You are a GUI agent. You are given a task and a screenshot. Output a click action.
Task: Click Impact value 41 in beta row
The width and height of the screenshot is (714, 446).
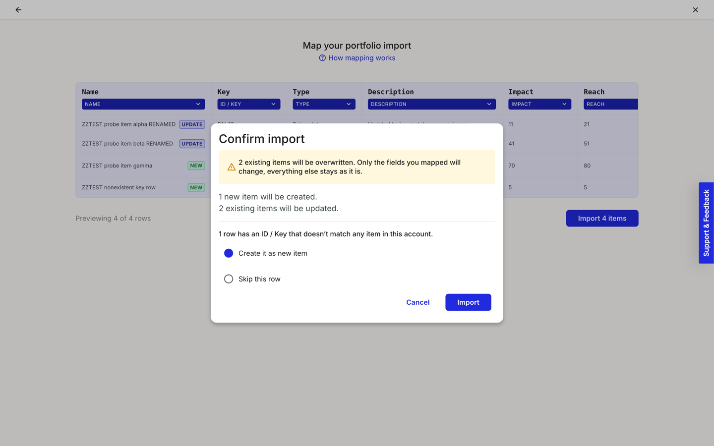tap(511, 144)
